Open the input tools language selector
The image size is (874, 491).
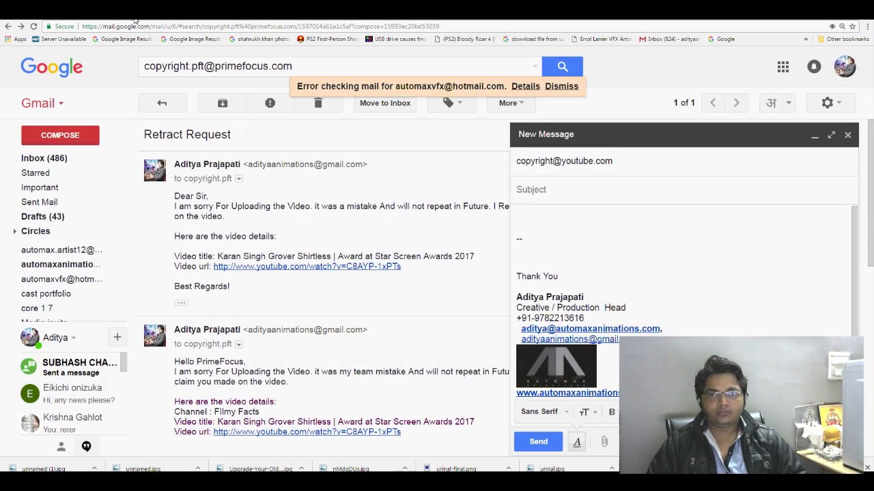[x=772, y=103]
